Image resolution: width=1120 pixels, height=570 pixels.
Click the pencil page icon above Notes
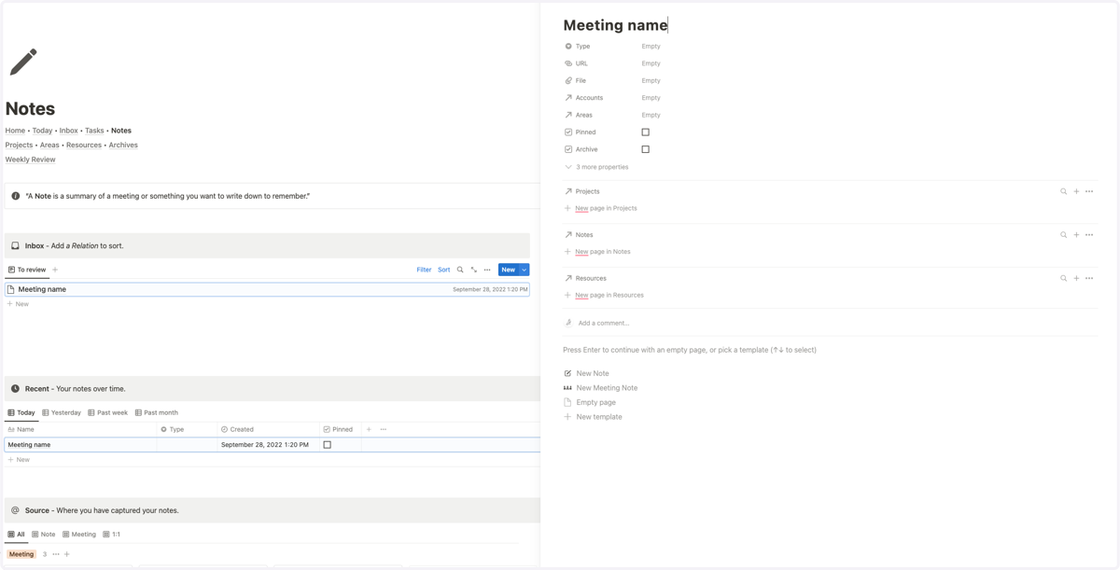23,62
